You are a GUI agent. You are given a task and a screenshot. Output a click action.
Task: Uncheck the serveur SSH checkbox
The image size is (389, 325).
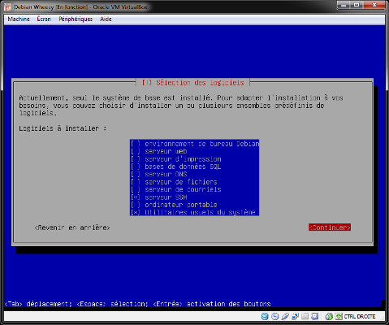point(136,197)
